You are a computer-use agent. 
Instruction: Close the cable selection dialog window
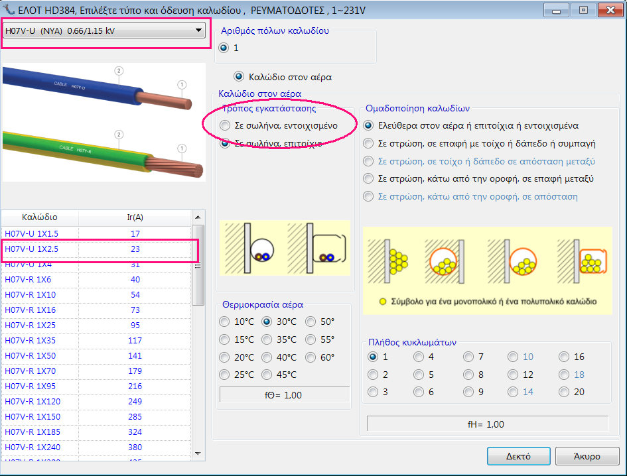tap(609, 10)
